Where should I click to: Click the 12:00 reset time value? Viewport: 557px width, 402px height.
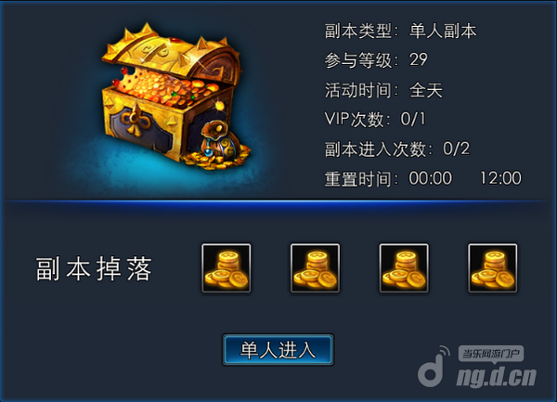(x=500, y=178)
